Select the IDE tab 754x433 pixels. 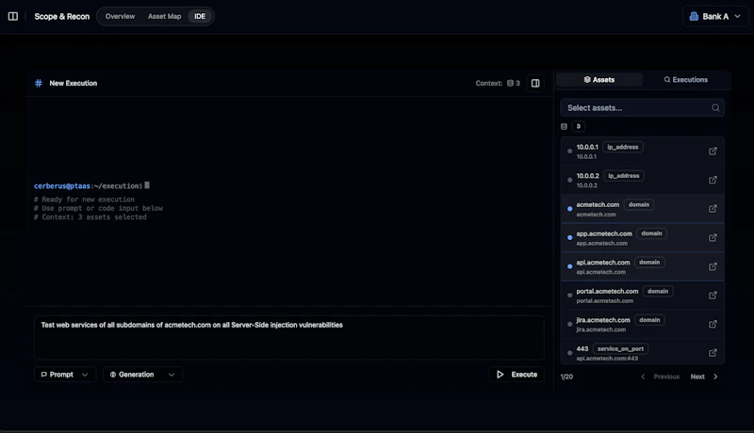[200, 16]
